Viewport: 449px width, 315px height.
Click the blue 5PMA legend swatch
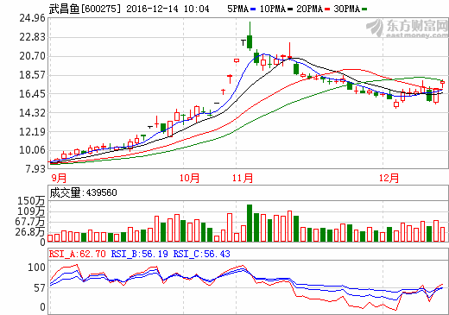coord(253,9)
